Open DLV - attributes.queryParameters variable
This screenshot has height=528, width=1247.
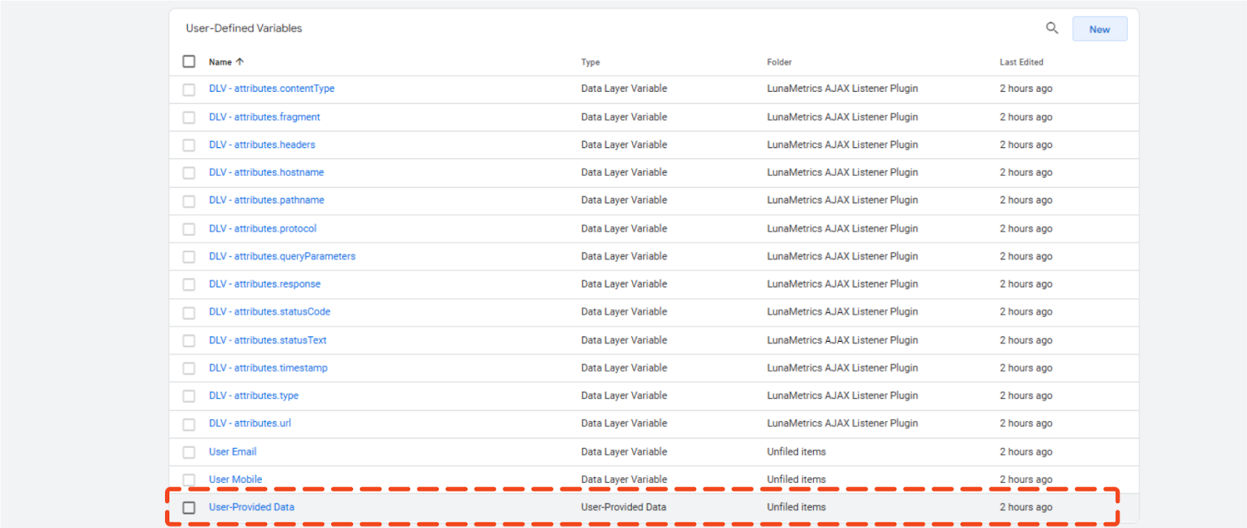coord(282,256)
